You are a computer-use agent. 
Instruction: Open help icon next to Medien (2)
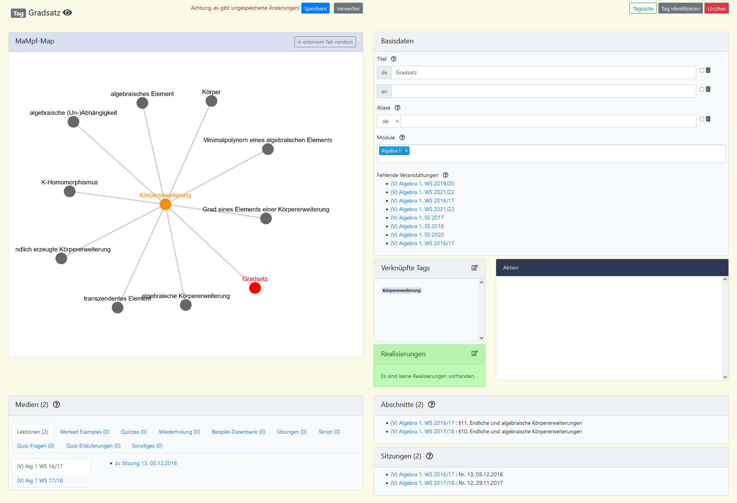tap(57, 405)
